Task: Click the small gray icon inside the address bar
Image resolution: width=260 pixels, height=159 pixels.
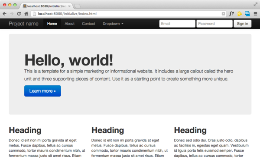Action: pyautogui.click(x=223, y=14)
